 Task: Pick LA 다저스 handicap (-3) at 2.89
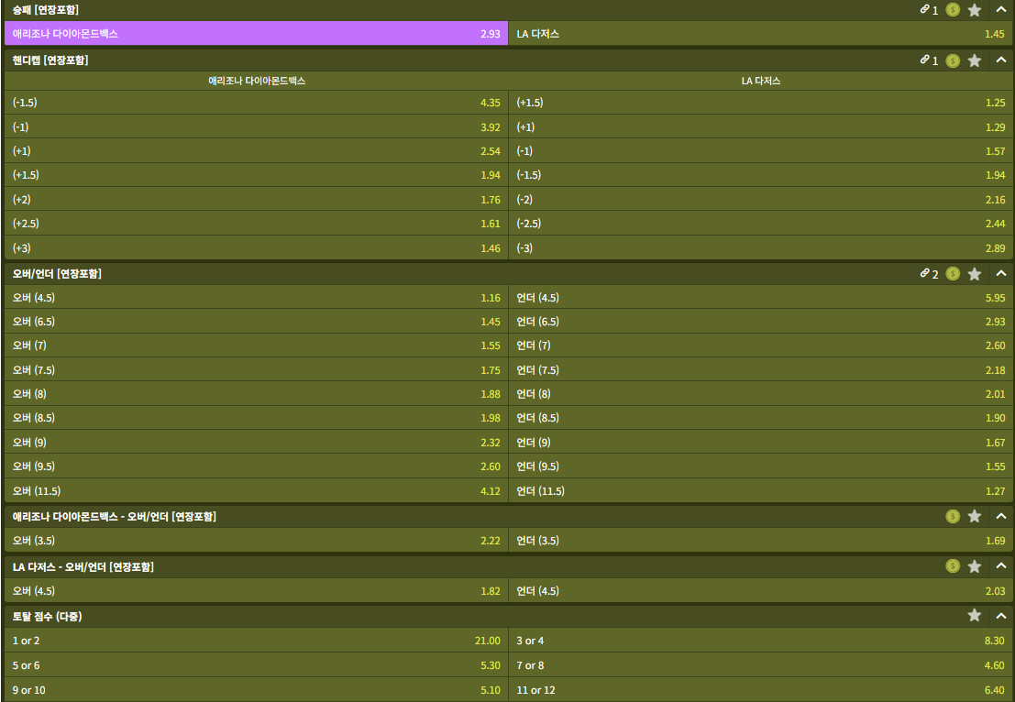coord(761,247)
